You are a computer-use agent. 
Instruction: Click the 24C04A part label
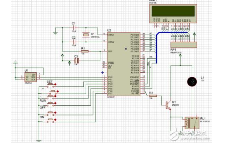click(28, 83)
